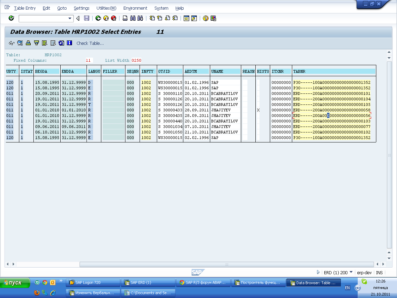Collapse the command field with the triangle
Viewport: 397px width, 298px height.
(78, 18)
